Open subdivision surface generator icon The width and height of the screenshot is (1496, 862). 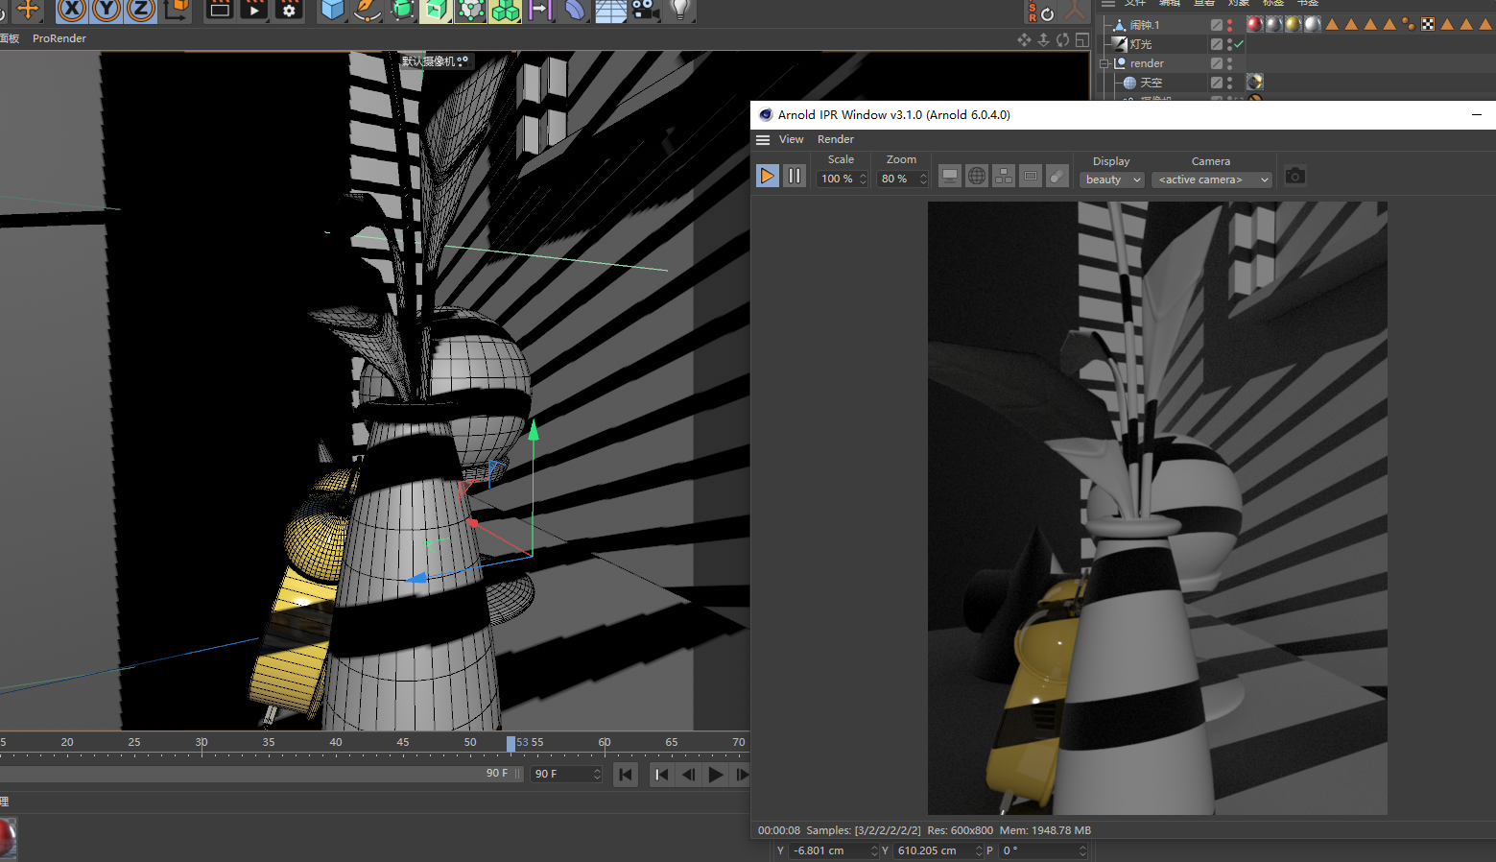point(402,11)
